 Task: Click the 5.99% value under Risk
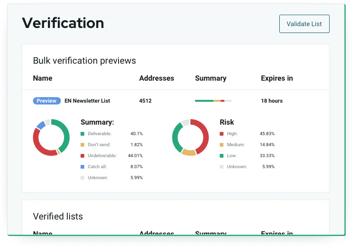point(268,167)
